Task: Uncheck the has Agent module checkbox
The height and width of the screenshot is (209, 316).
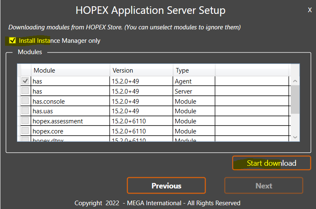Action: 25,81
